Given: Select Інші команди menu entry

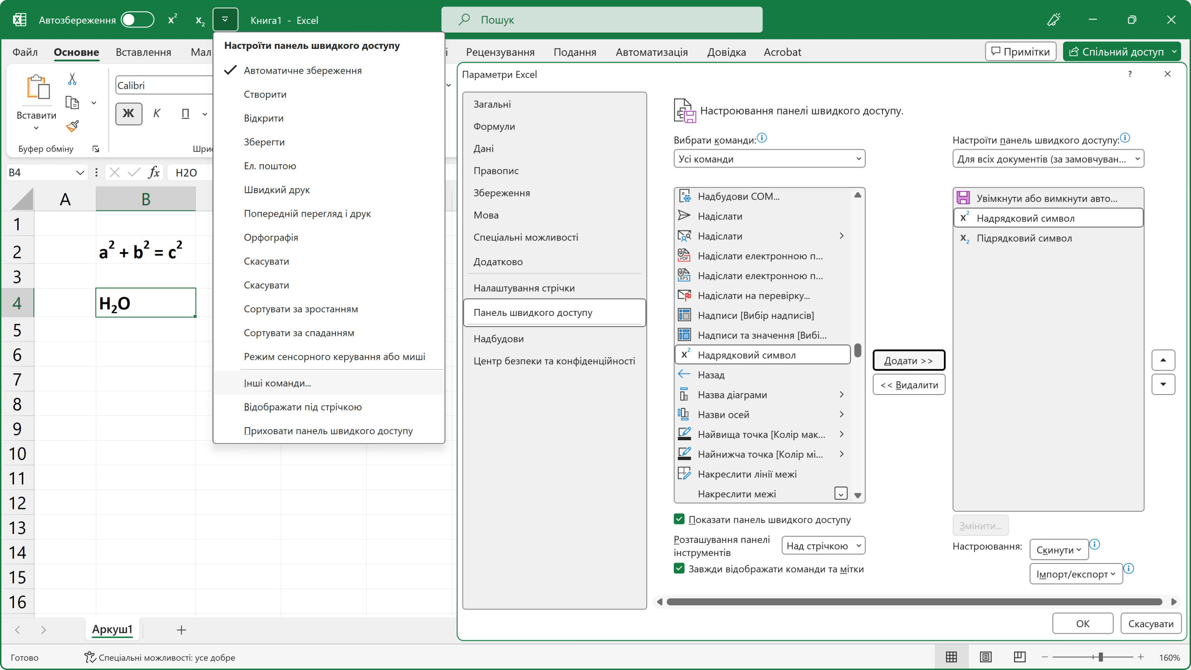Looking at the screenshot, I should [x=277, y=383].
